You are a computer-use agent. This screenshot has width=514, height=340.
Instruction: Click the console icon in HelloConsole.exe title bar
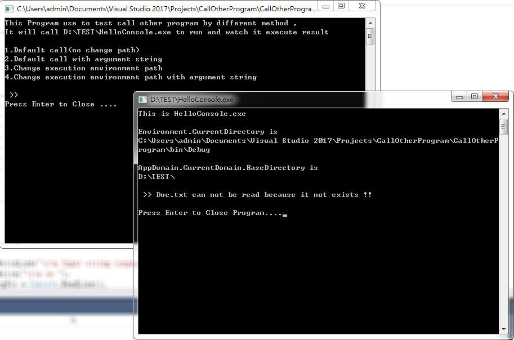pos(142,99)
